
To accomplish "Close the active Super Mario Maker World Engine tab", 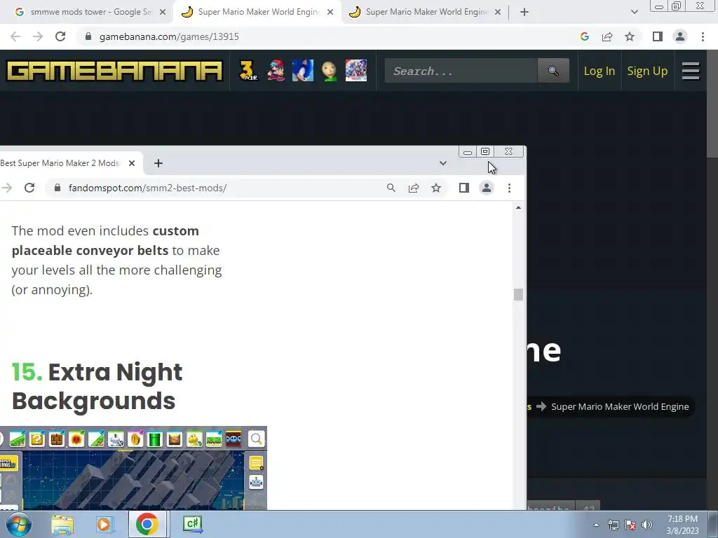I will 330,13.
